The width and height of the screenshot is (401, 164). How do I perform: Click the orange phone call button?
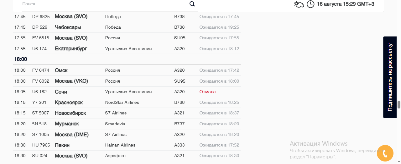[385, 153]
